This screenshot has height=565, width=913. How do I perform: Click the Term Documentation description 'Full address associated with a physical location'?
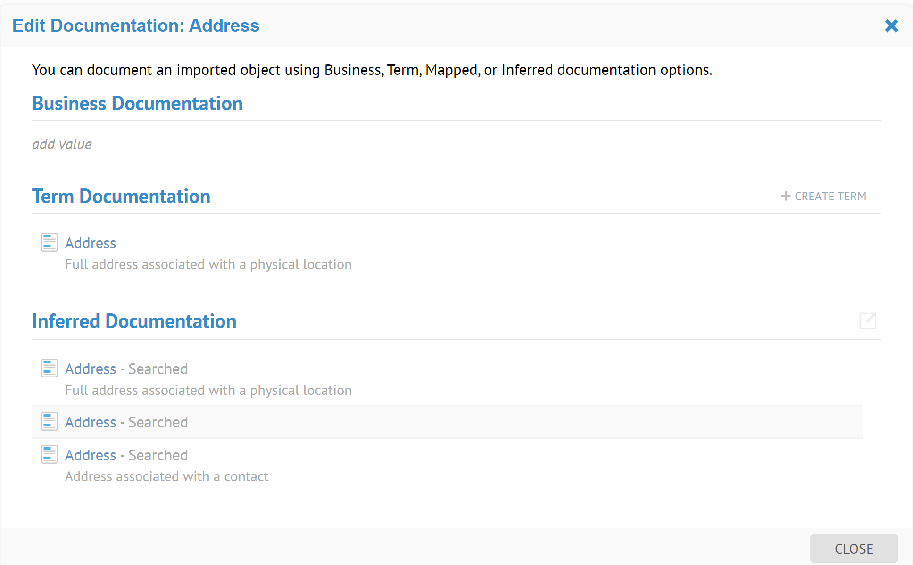coord(208,264)
